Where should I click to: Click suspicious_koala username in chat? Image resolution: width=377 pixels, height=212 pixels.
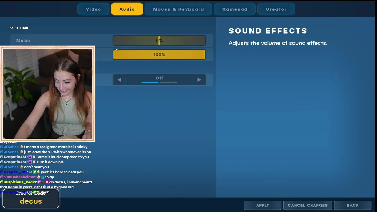point(20,182)
